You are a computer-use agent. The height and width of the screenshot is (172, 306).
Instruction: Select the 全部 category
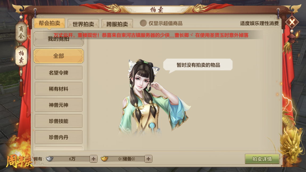pos(59,56)
